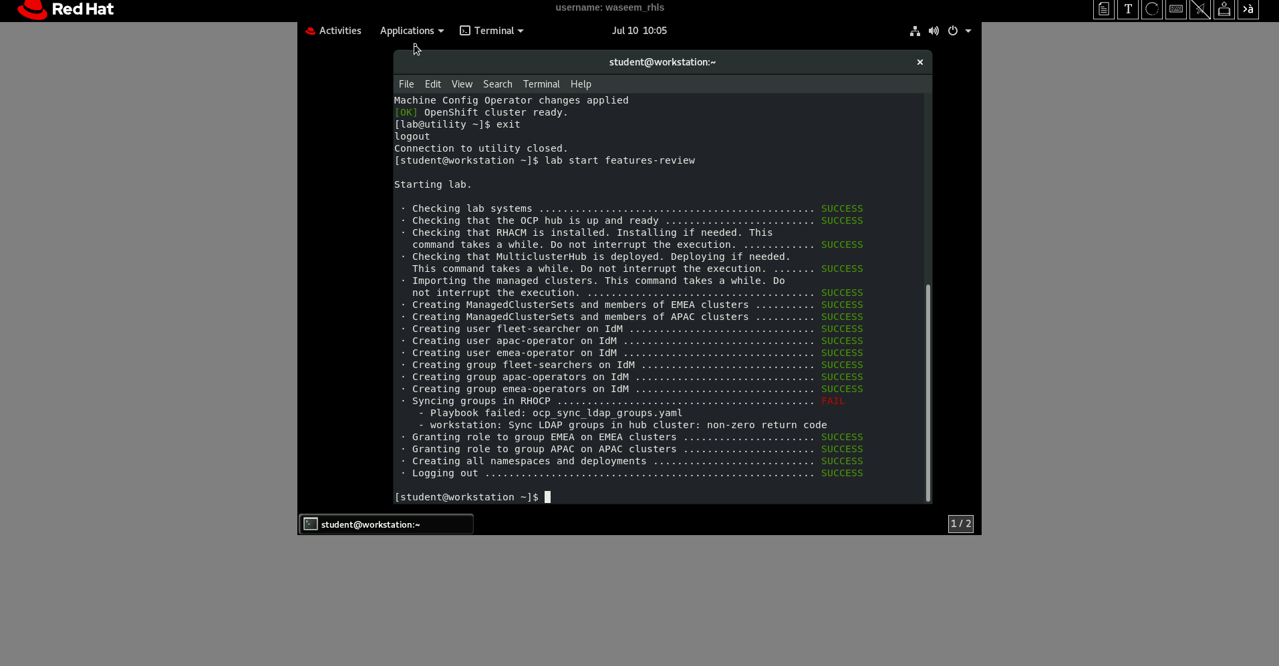Click the upload tray icon in top toolbar

[x=1224, y=9]
